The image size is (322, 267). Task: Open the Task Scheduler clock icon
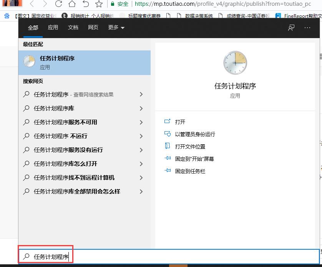click(235, 62)
